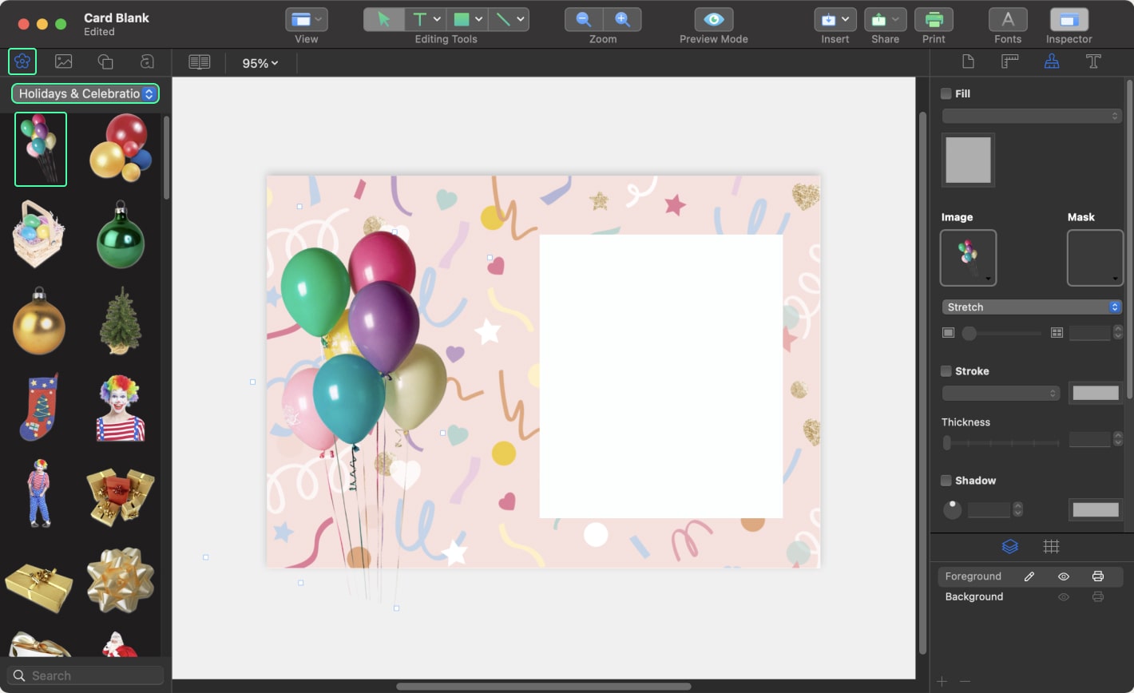Open the 95% zoom level dropdown
Screen dimensions: 1134x693
(x=260, y=63)
